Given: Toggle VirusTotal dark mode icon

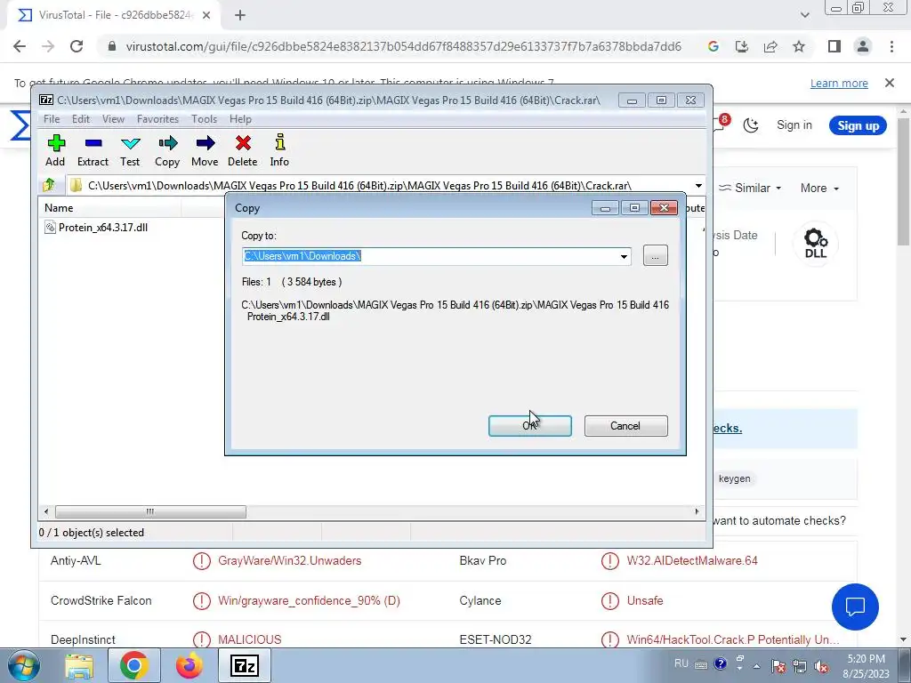Looking at the screenshot, I should (751, 125).
